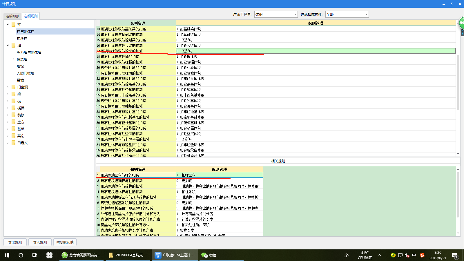Expand the 板 tree node

coord(8,101)
